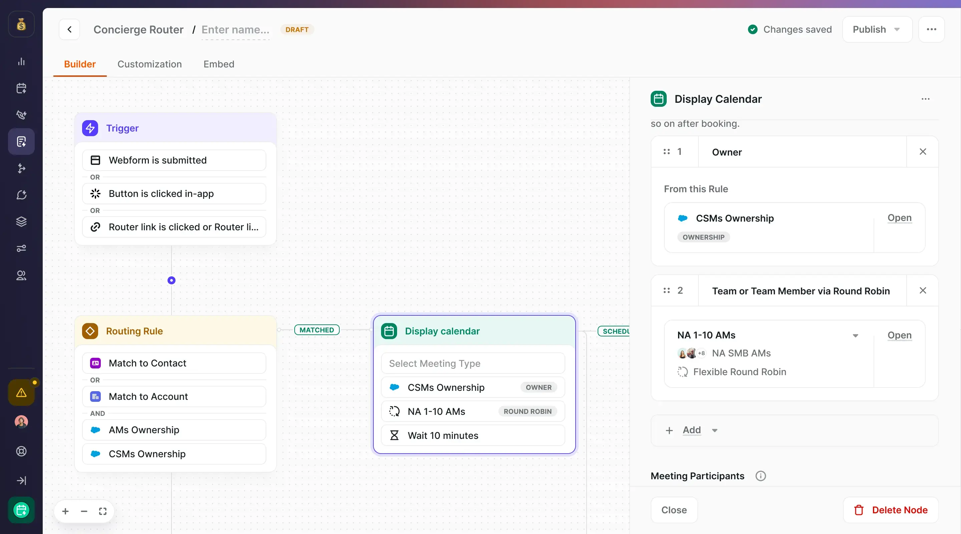Click the Meeting Participants info icon
The image size is (961, 534).
pos(760,476)
